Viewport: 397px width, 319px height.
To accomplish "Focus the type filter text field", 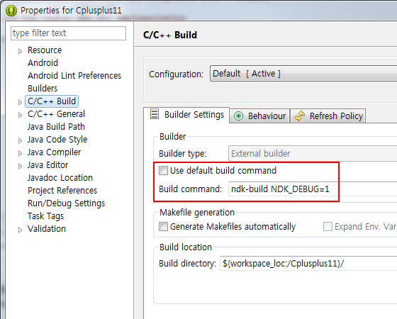I will [x=68, y=33].
